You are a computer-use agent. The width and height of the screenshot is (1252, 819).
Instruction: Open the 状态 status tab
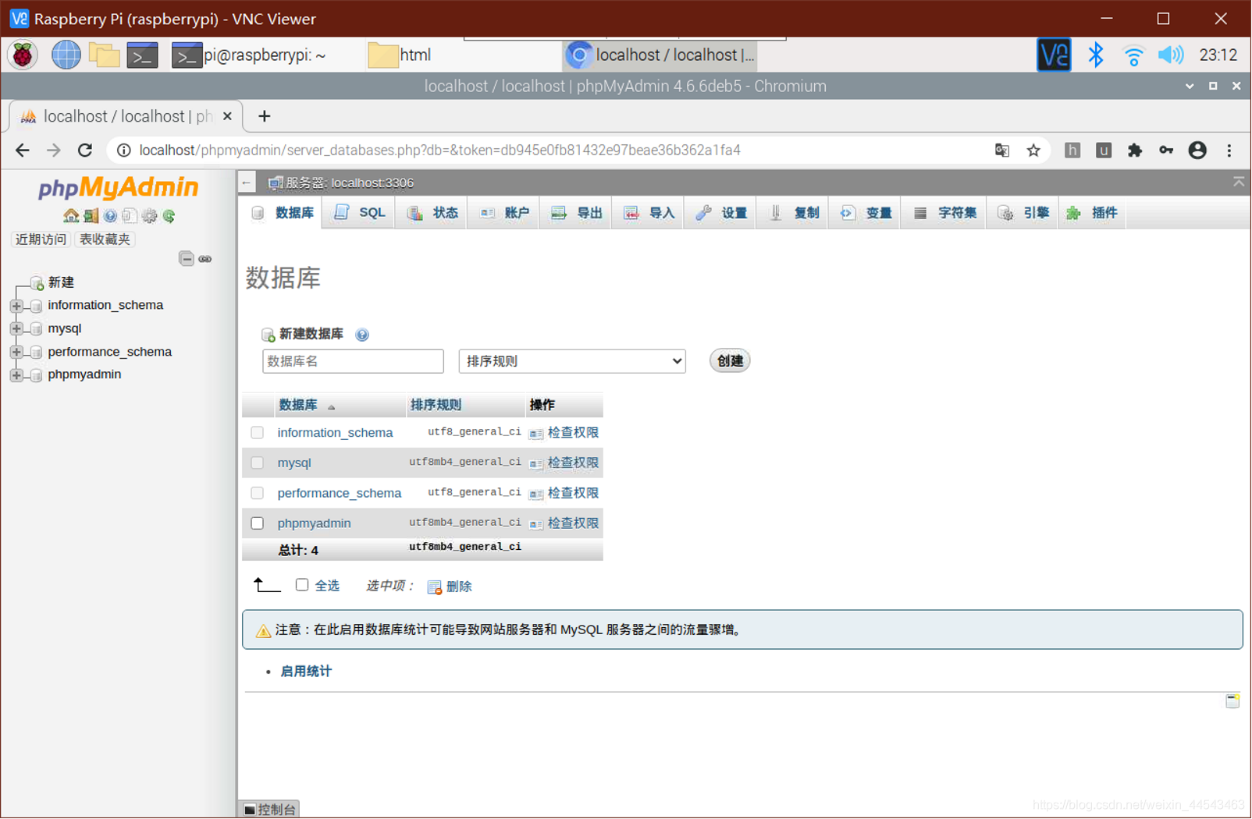(433, 213)
